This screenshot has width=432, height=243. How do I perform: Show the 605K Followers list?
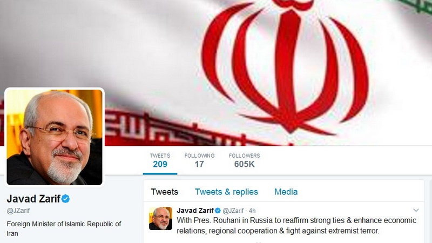coord(245,160)
